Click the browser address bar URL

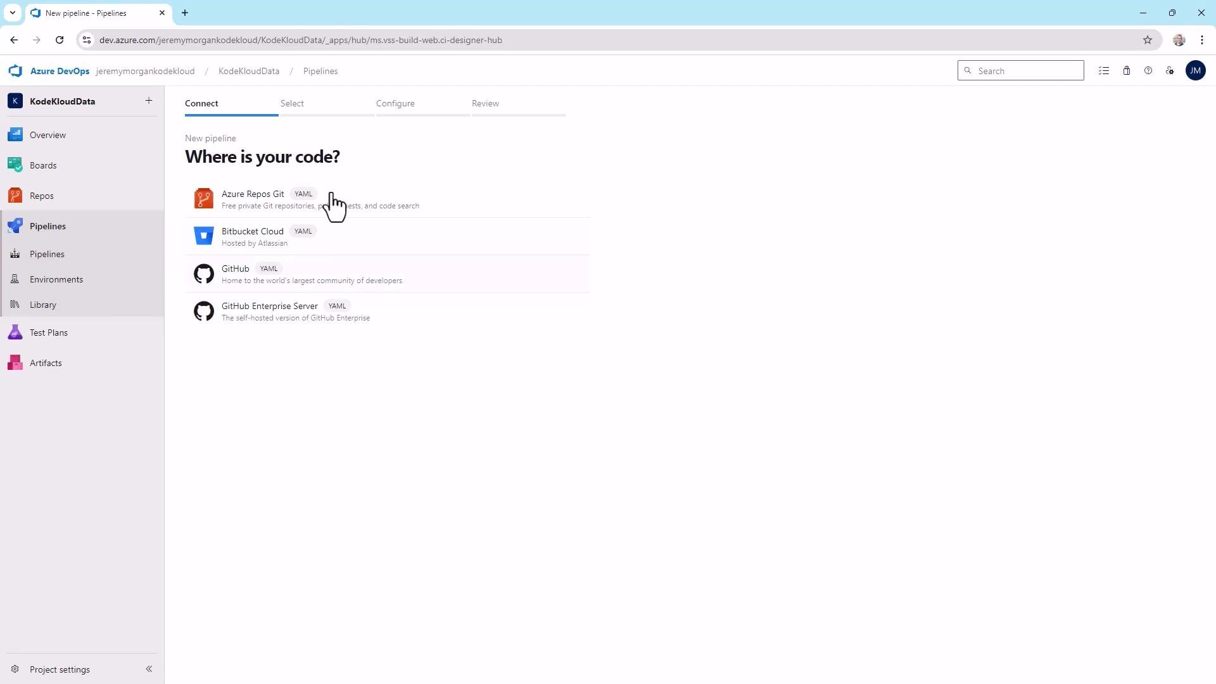pos(301,40)
